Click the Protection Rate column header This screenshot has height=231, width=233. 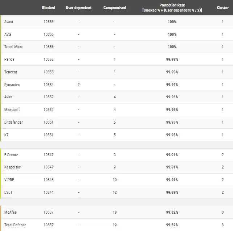click(x=172, y=8)
